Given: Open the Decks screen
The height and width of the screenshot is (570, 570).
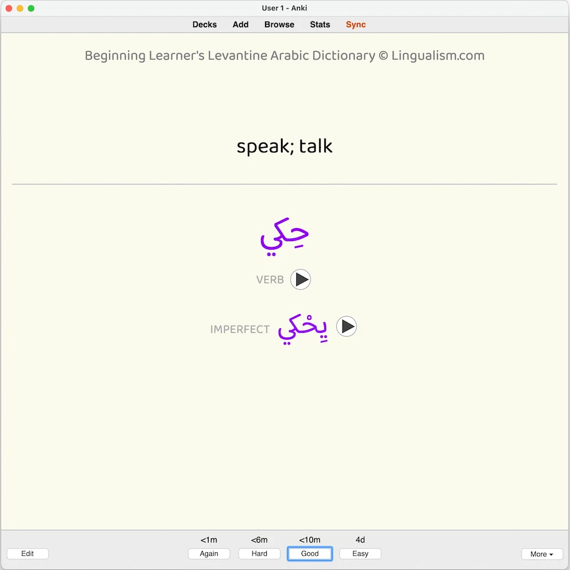Looking at the screenshot, I should pyautogui.click(x=204, y=25).
